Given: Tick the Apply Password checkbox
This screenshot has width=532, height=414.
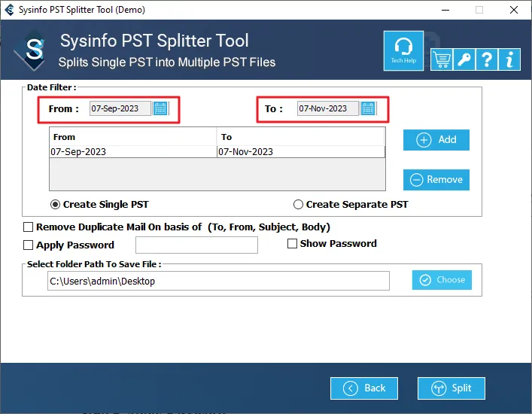Looking at the screenshot, I should tap(28, 245).
